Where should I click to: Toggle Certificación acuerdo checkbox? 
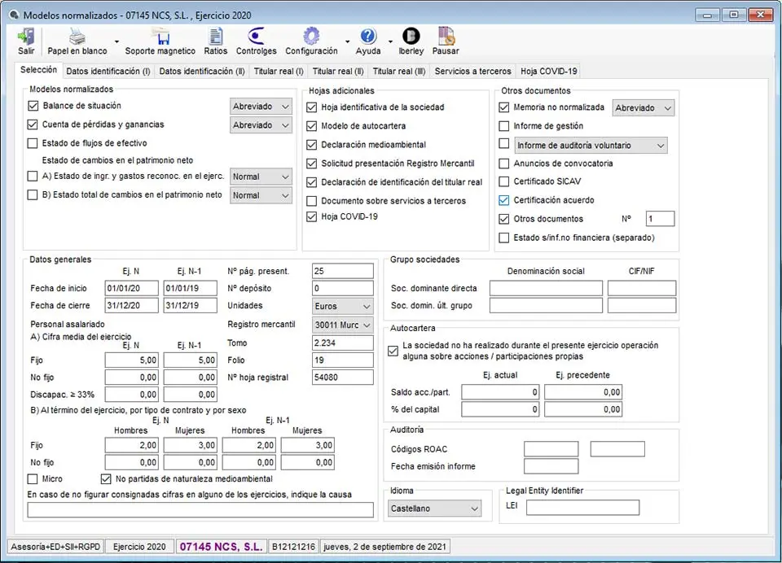tap(504, 200)
